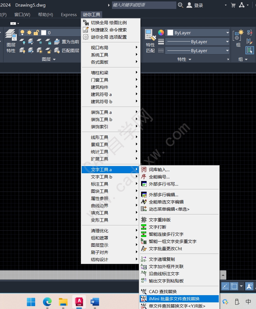Viewport: 256px width, 309px height.
Task: Click 外部多行书写 icon
Action: (144, 184)
